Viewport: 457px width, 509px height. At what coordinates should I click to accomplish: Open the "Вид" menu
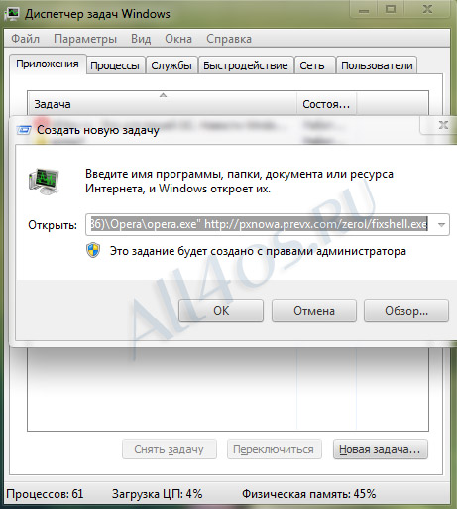[x=141, y=39]
